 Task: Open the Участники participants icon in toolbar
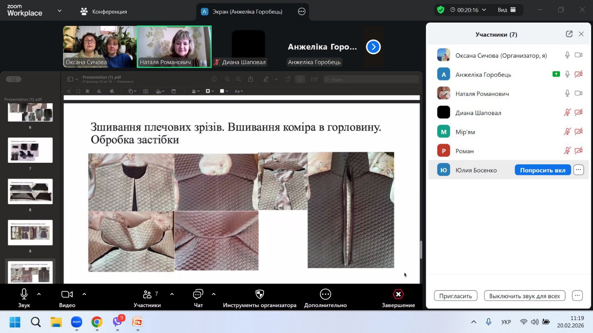(147, 295)
